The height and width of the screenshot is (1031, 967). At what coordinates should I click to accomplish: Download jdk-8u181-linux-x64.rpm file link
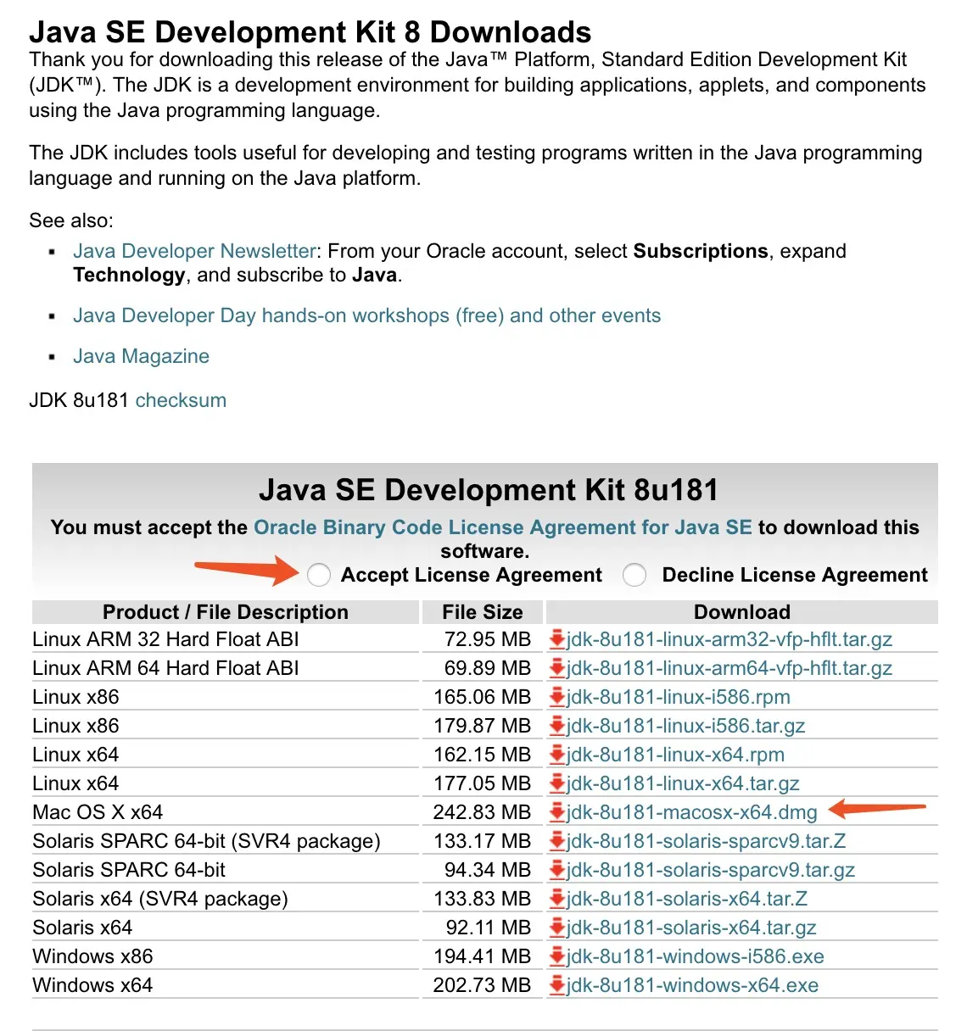pyautogui.click(x=675, y=755)
